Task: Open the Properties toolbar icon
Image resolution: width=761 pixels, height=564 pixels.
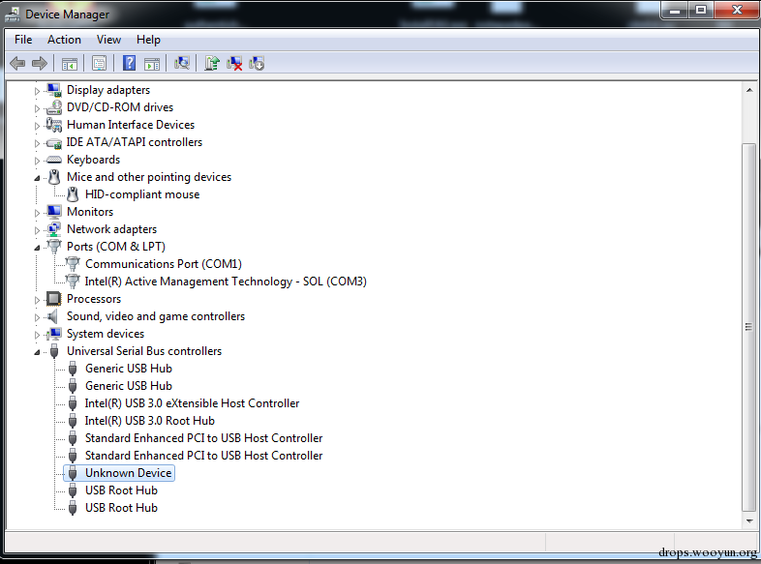Action: [99, 63]
